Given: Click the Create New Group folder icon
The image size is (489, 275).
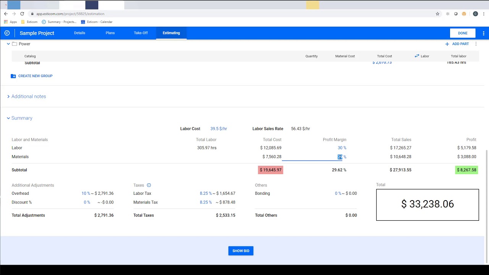Looking at the screenshot, I should pyautogui.click(x=13, y=76).
